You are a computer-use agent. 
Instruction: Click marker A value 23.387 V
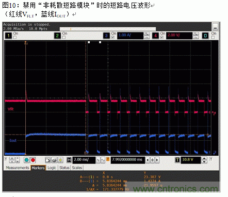[152, 177]
